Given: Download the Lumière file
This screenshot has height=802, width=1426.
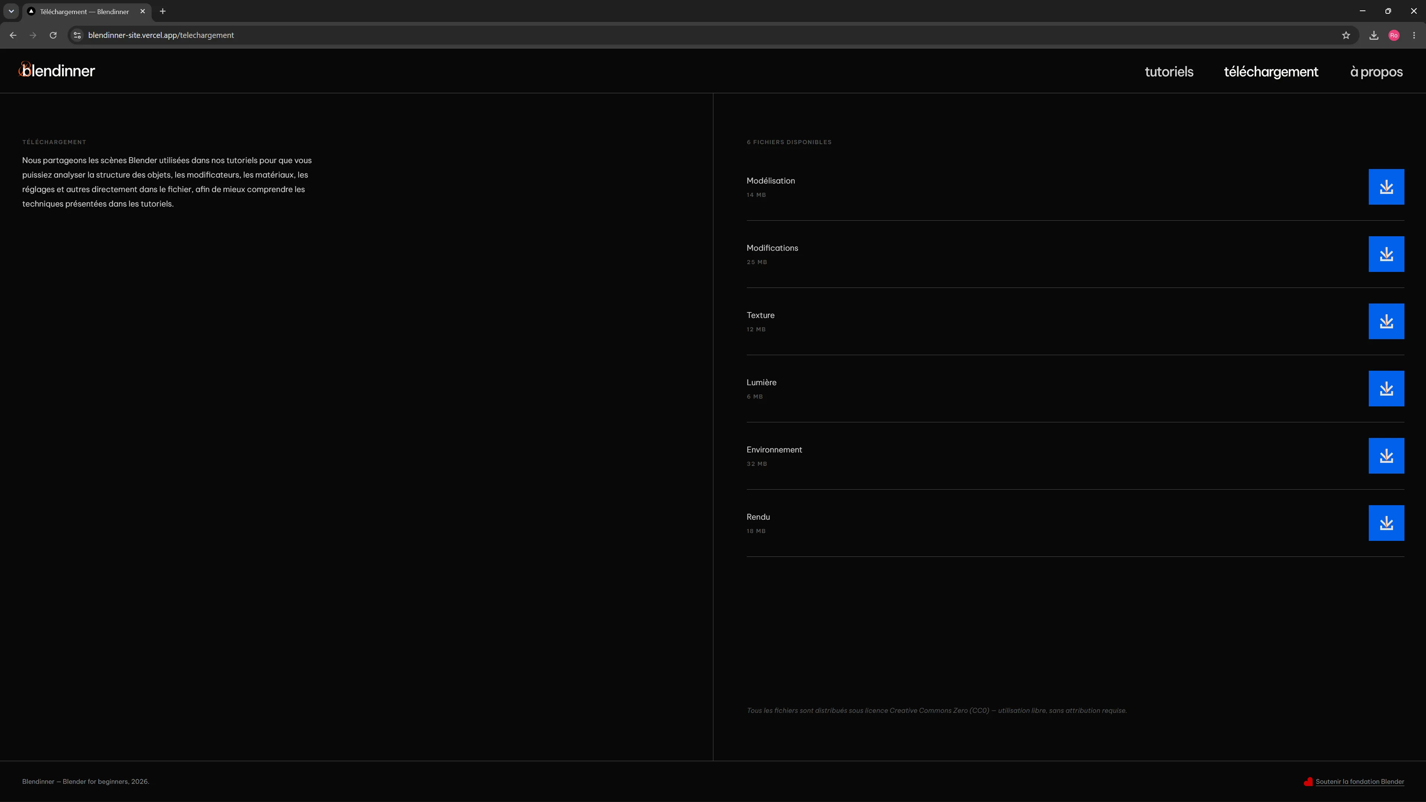Looking at the screenshot, I should 1386,389.
